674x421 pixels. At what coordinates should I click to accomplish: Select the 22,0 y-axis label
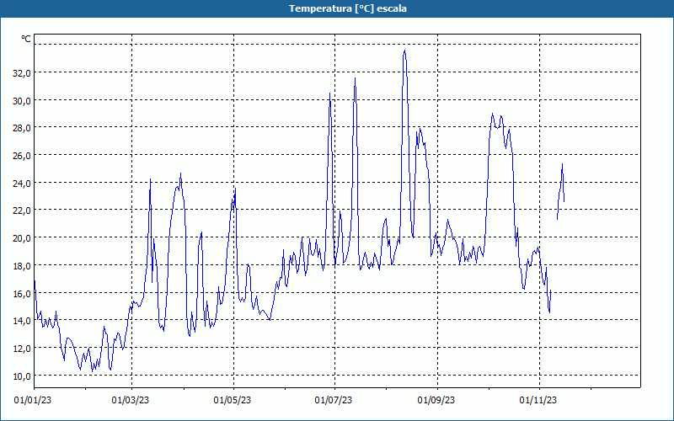[22, 210]
